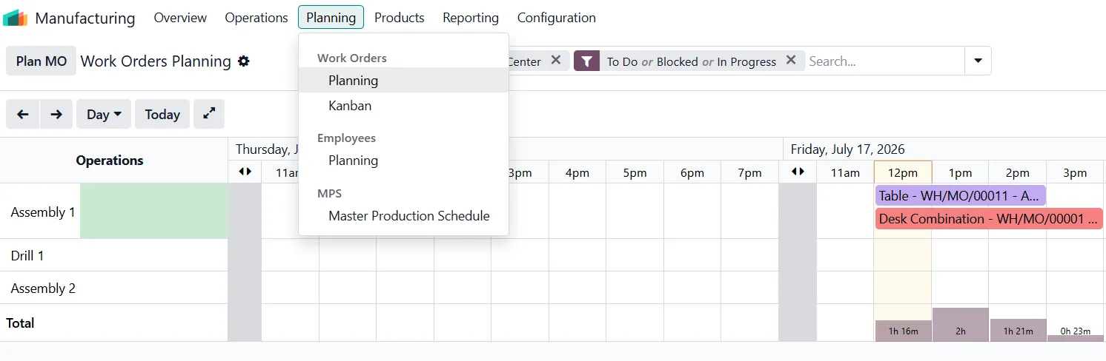The height and width of the screenshot is (361, 1106).
Task: Click the Friday, July 17, 2026 header
Action: (847, 149)
